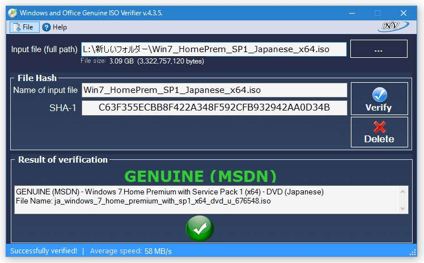
Task: Close the ISO Verifier window
Action: pos(404,13)
